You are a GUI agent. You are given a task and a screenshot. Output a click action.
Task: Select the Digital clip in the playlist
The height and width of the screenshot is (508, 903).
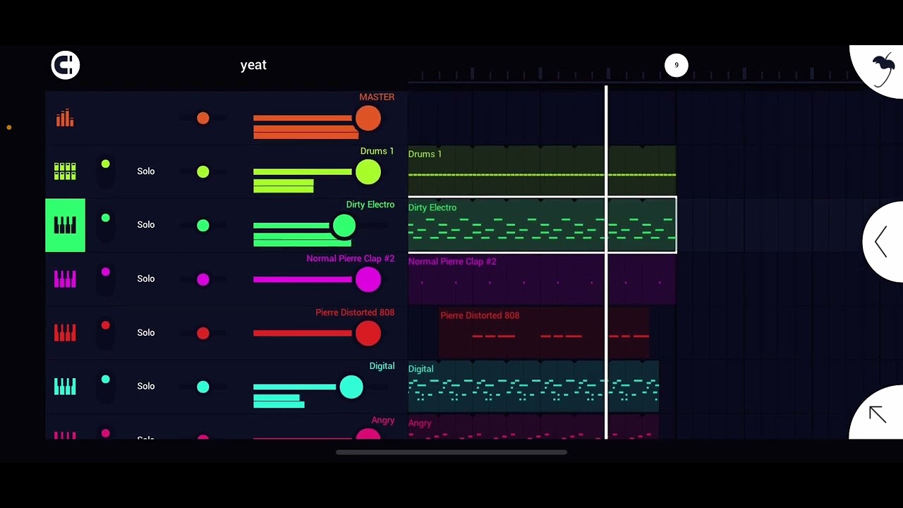533,387
